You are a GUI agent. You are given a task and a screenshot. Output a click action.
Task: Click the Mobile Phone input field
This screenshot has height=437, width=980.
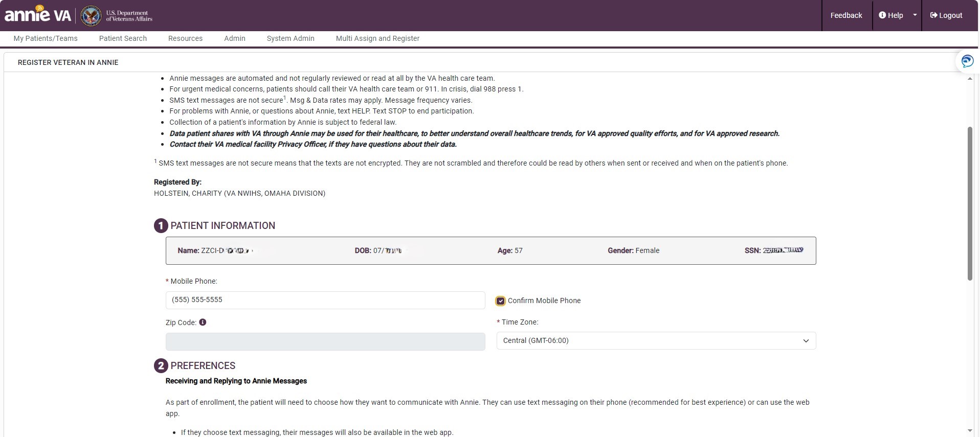tap(325, 300)
